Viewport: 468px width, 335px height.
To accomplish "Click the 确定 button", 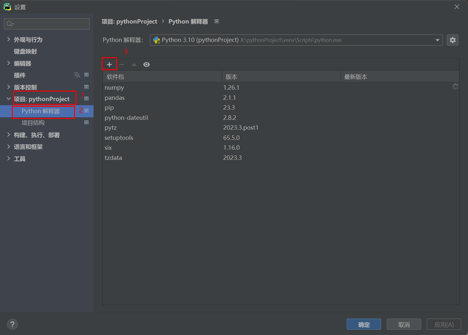I will [x=364, y=325].
